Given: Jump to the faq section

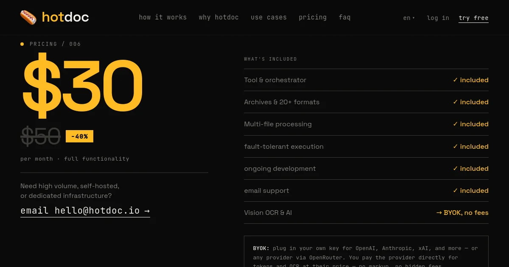Looking at the screenshot, I should click(345, 17).
